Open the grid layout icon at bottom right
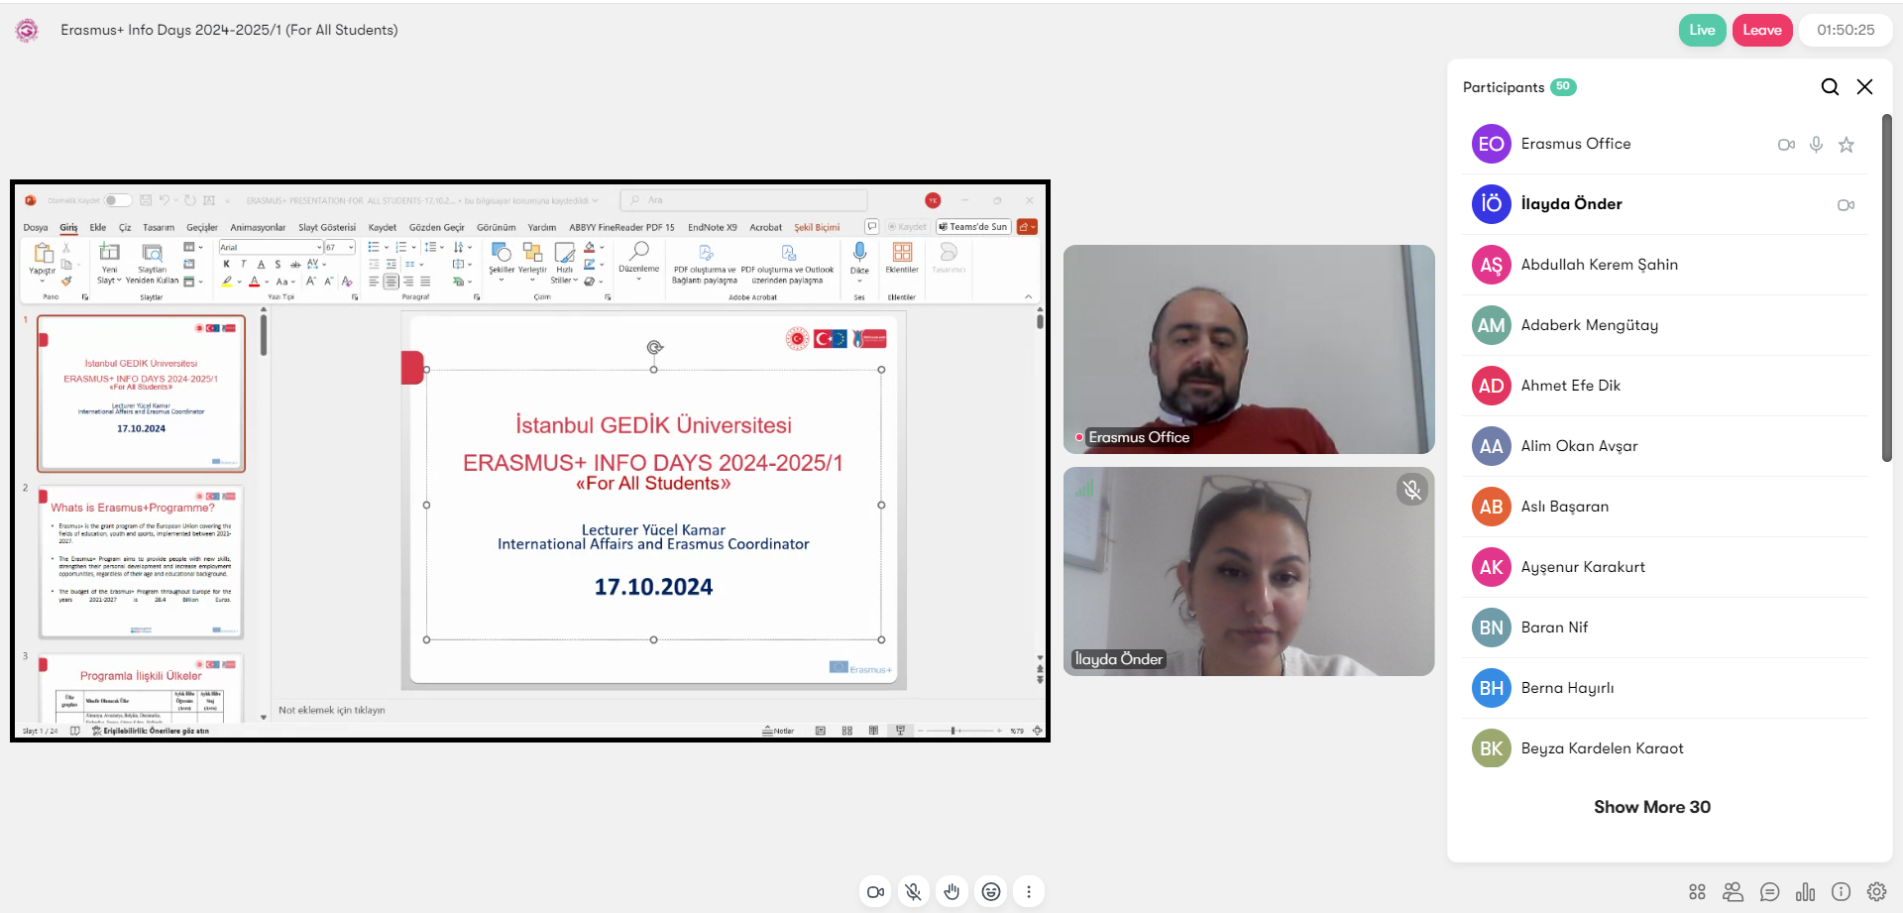1903x913 pixels. (x=1697, y=892)
